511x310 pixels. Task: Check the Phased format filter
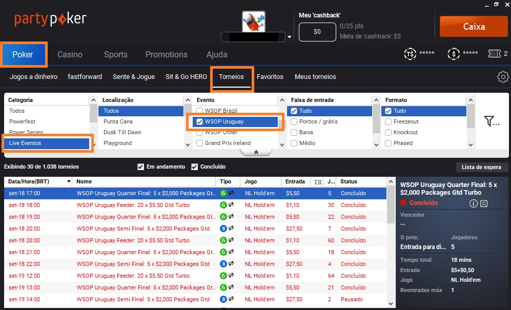388,143
